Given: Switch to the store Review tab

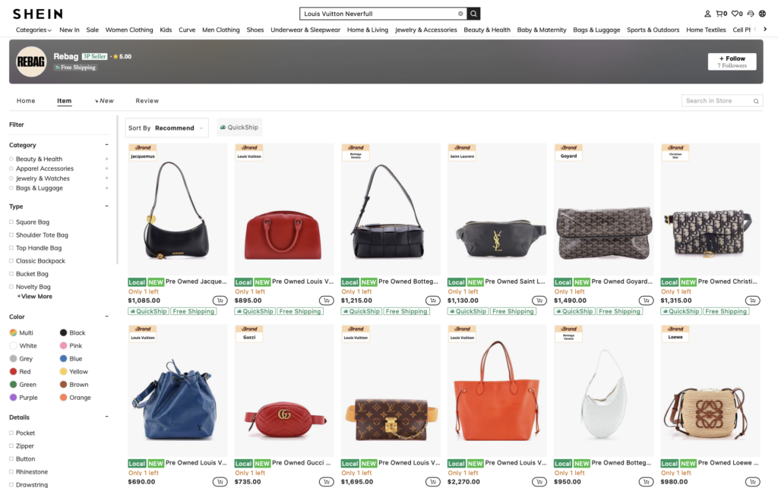Looking at the screenshot, I should coord(147,101).
